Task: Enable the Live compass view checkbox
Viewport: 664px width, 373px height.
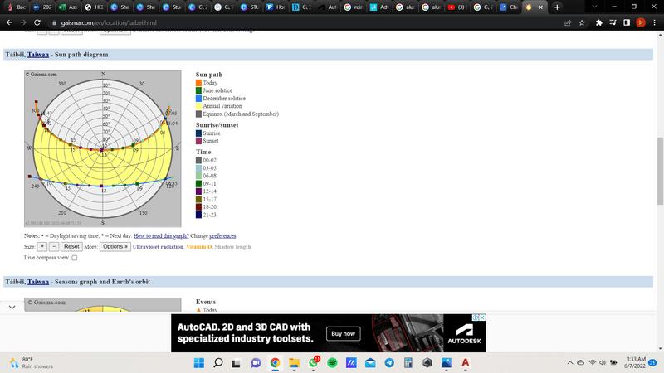Action: click(x=75, y=258)
